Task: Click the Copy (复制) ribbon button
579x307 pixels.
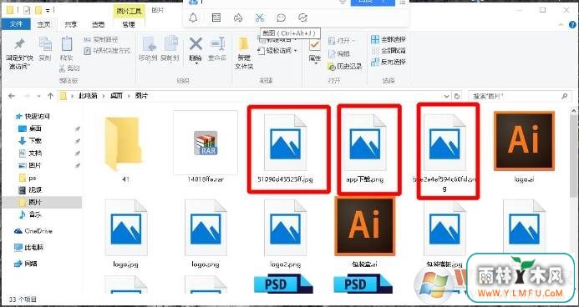Action: click(x=45, y=48)
